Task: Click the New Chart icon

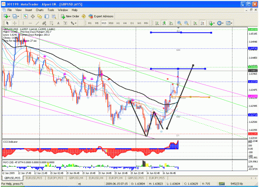Action: pyautogui.click(x=6, y=16)
